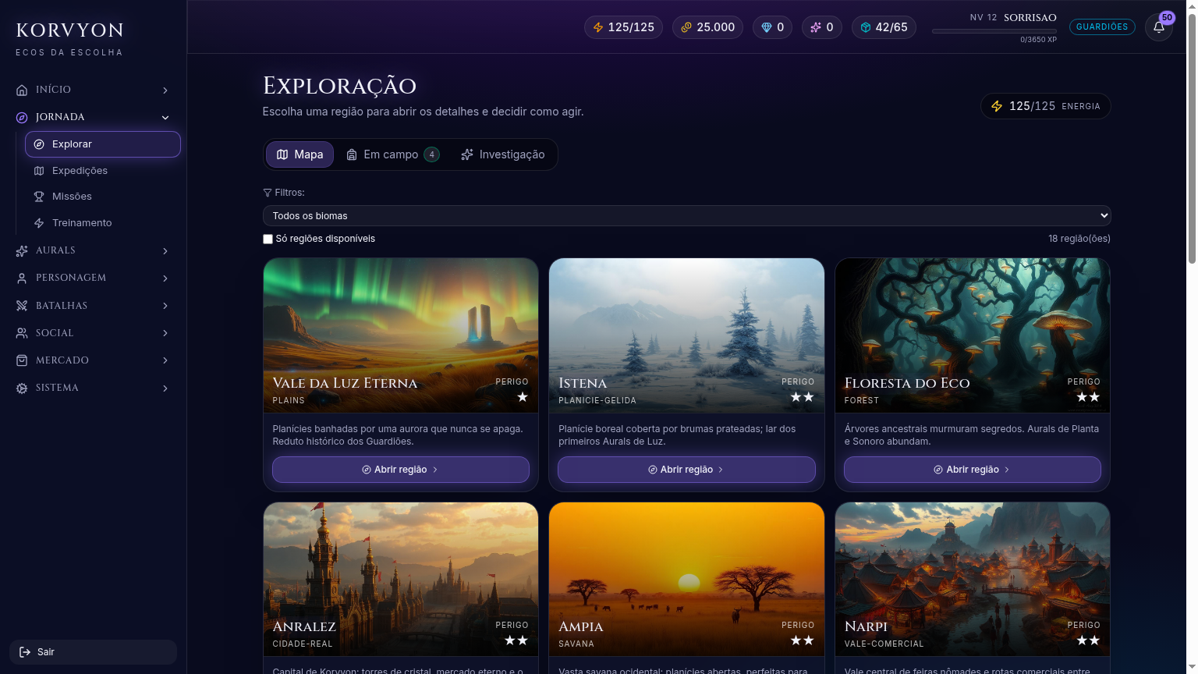Click the Expedições map icon

pyautogui.click(x=39, y=171)
